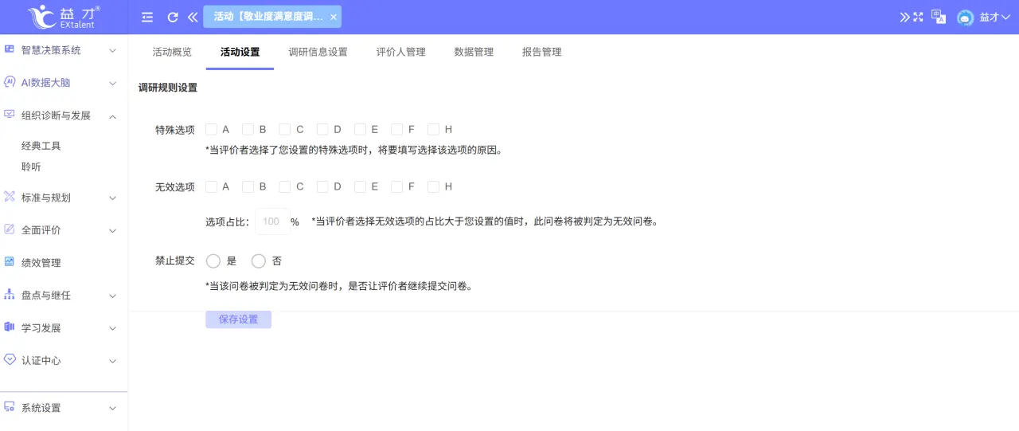Screen dimensions: 1019x431
Task: Close the 活动【敬业度满意度调… tab
Action: click(x=333, y=17)
